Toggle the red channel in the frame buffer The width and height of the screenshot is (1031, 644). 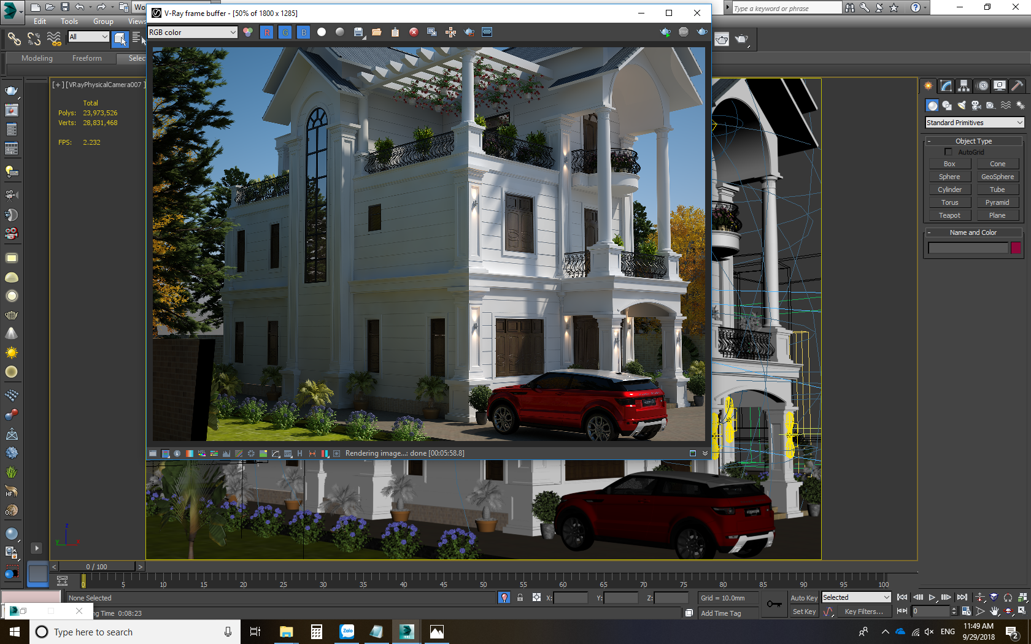click(267, 32)
